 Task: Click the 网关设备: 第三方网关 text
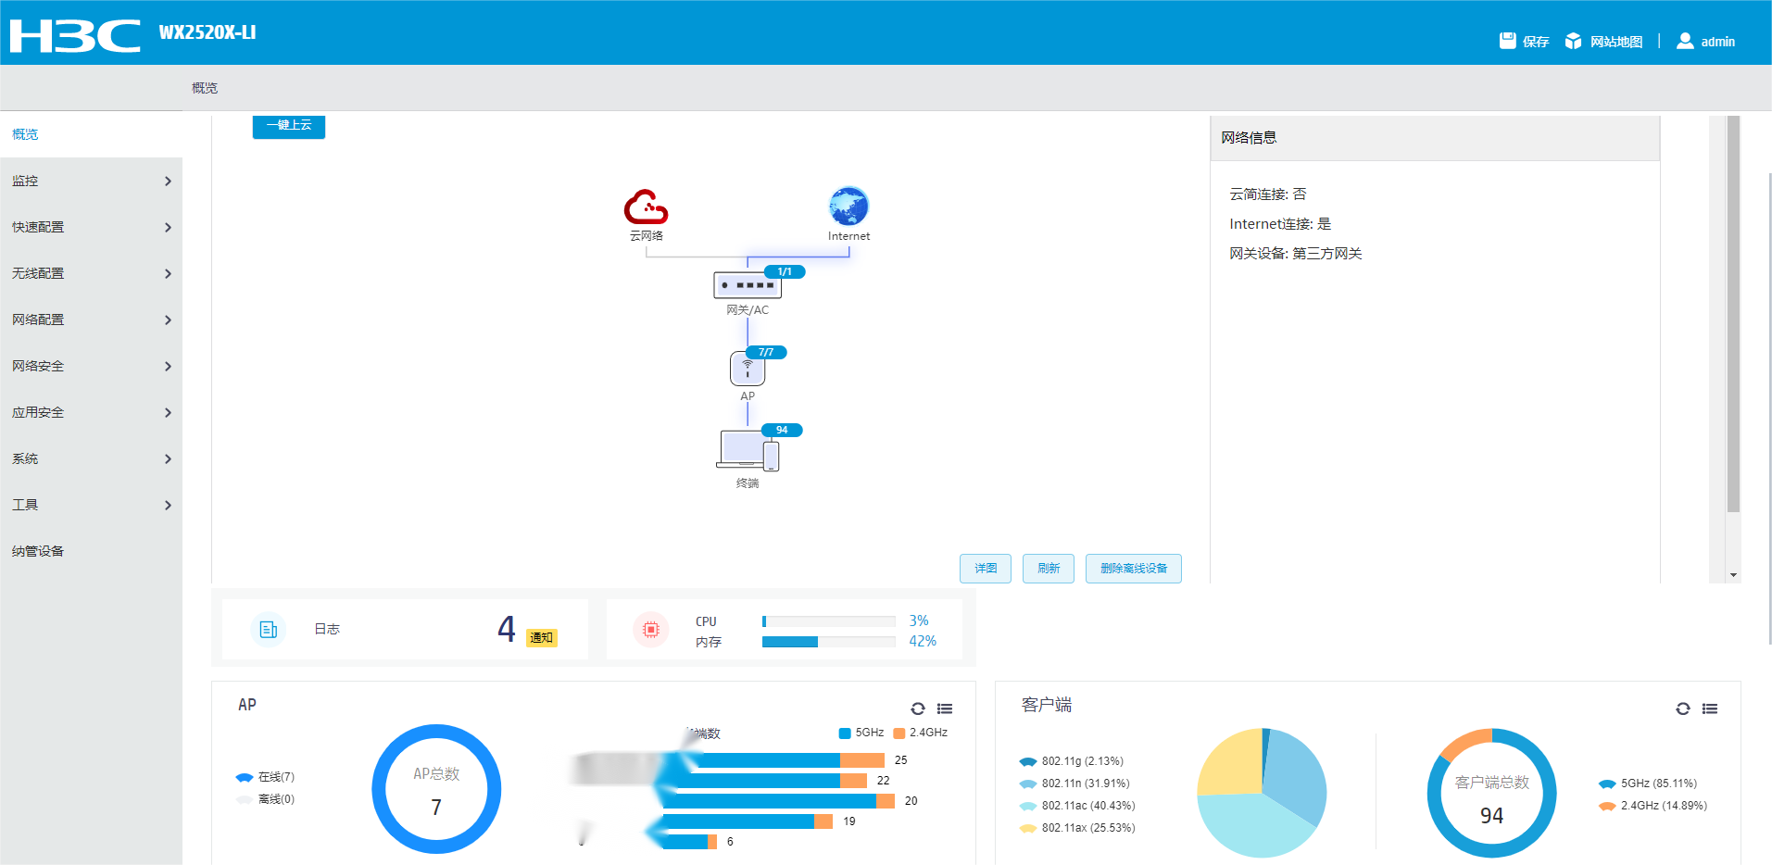click(1296, 254)
